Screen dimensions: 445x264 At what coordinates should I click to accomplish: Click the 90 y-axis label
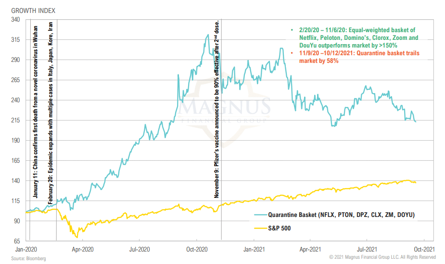click(17, 221)
